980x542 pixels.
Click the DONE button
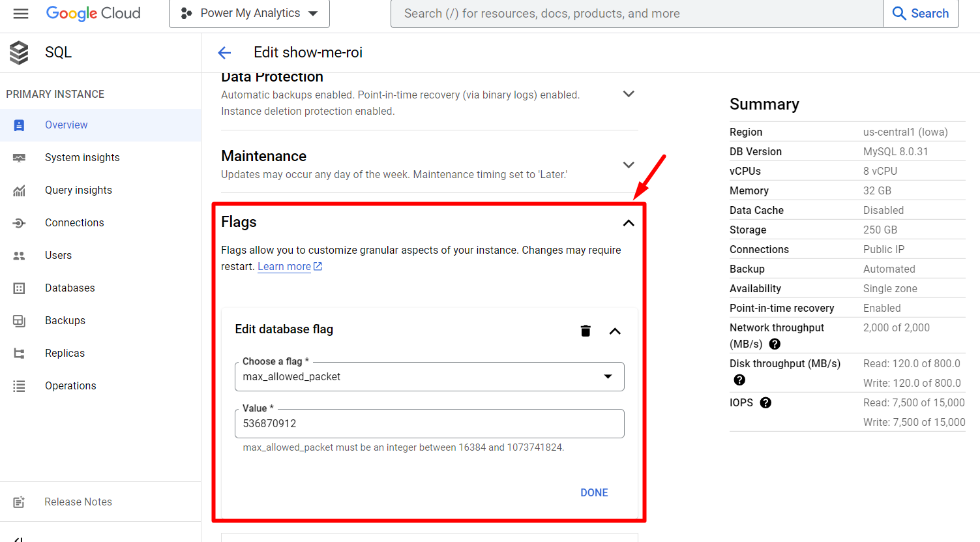click(x=594, y=493)
